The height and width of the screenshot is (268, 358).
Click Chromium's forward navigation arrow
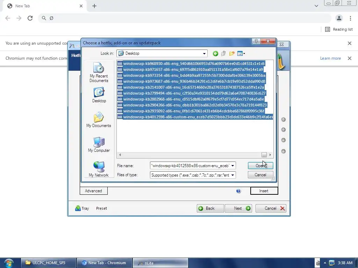pyautogui.click(x=19, y=18)
